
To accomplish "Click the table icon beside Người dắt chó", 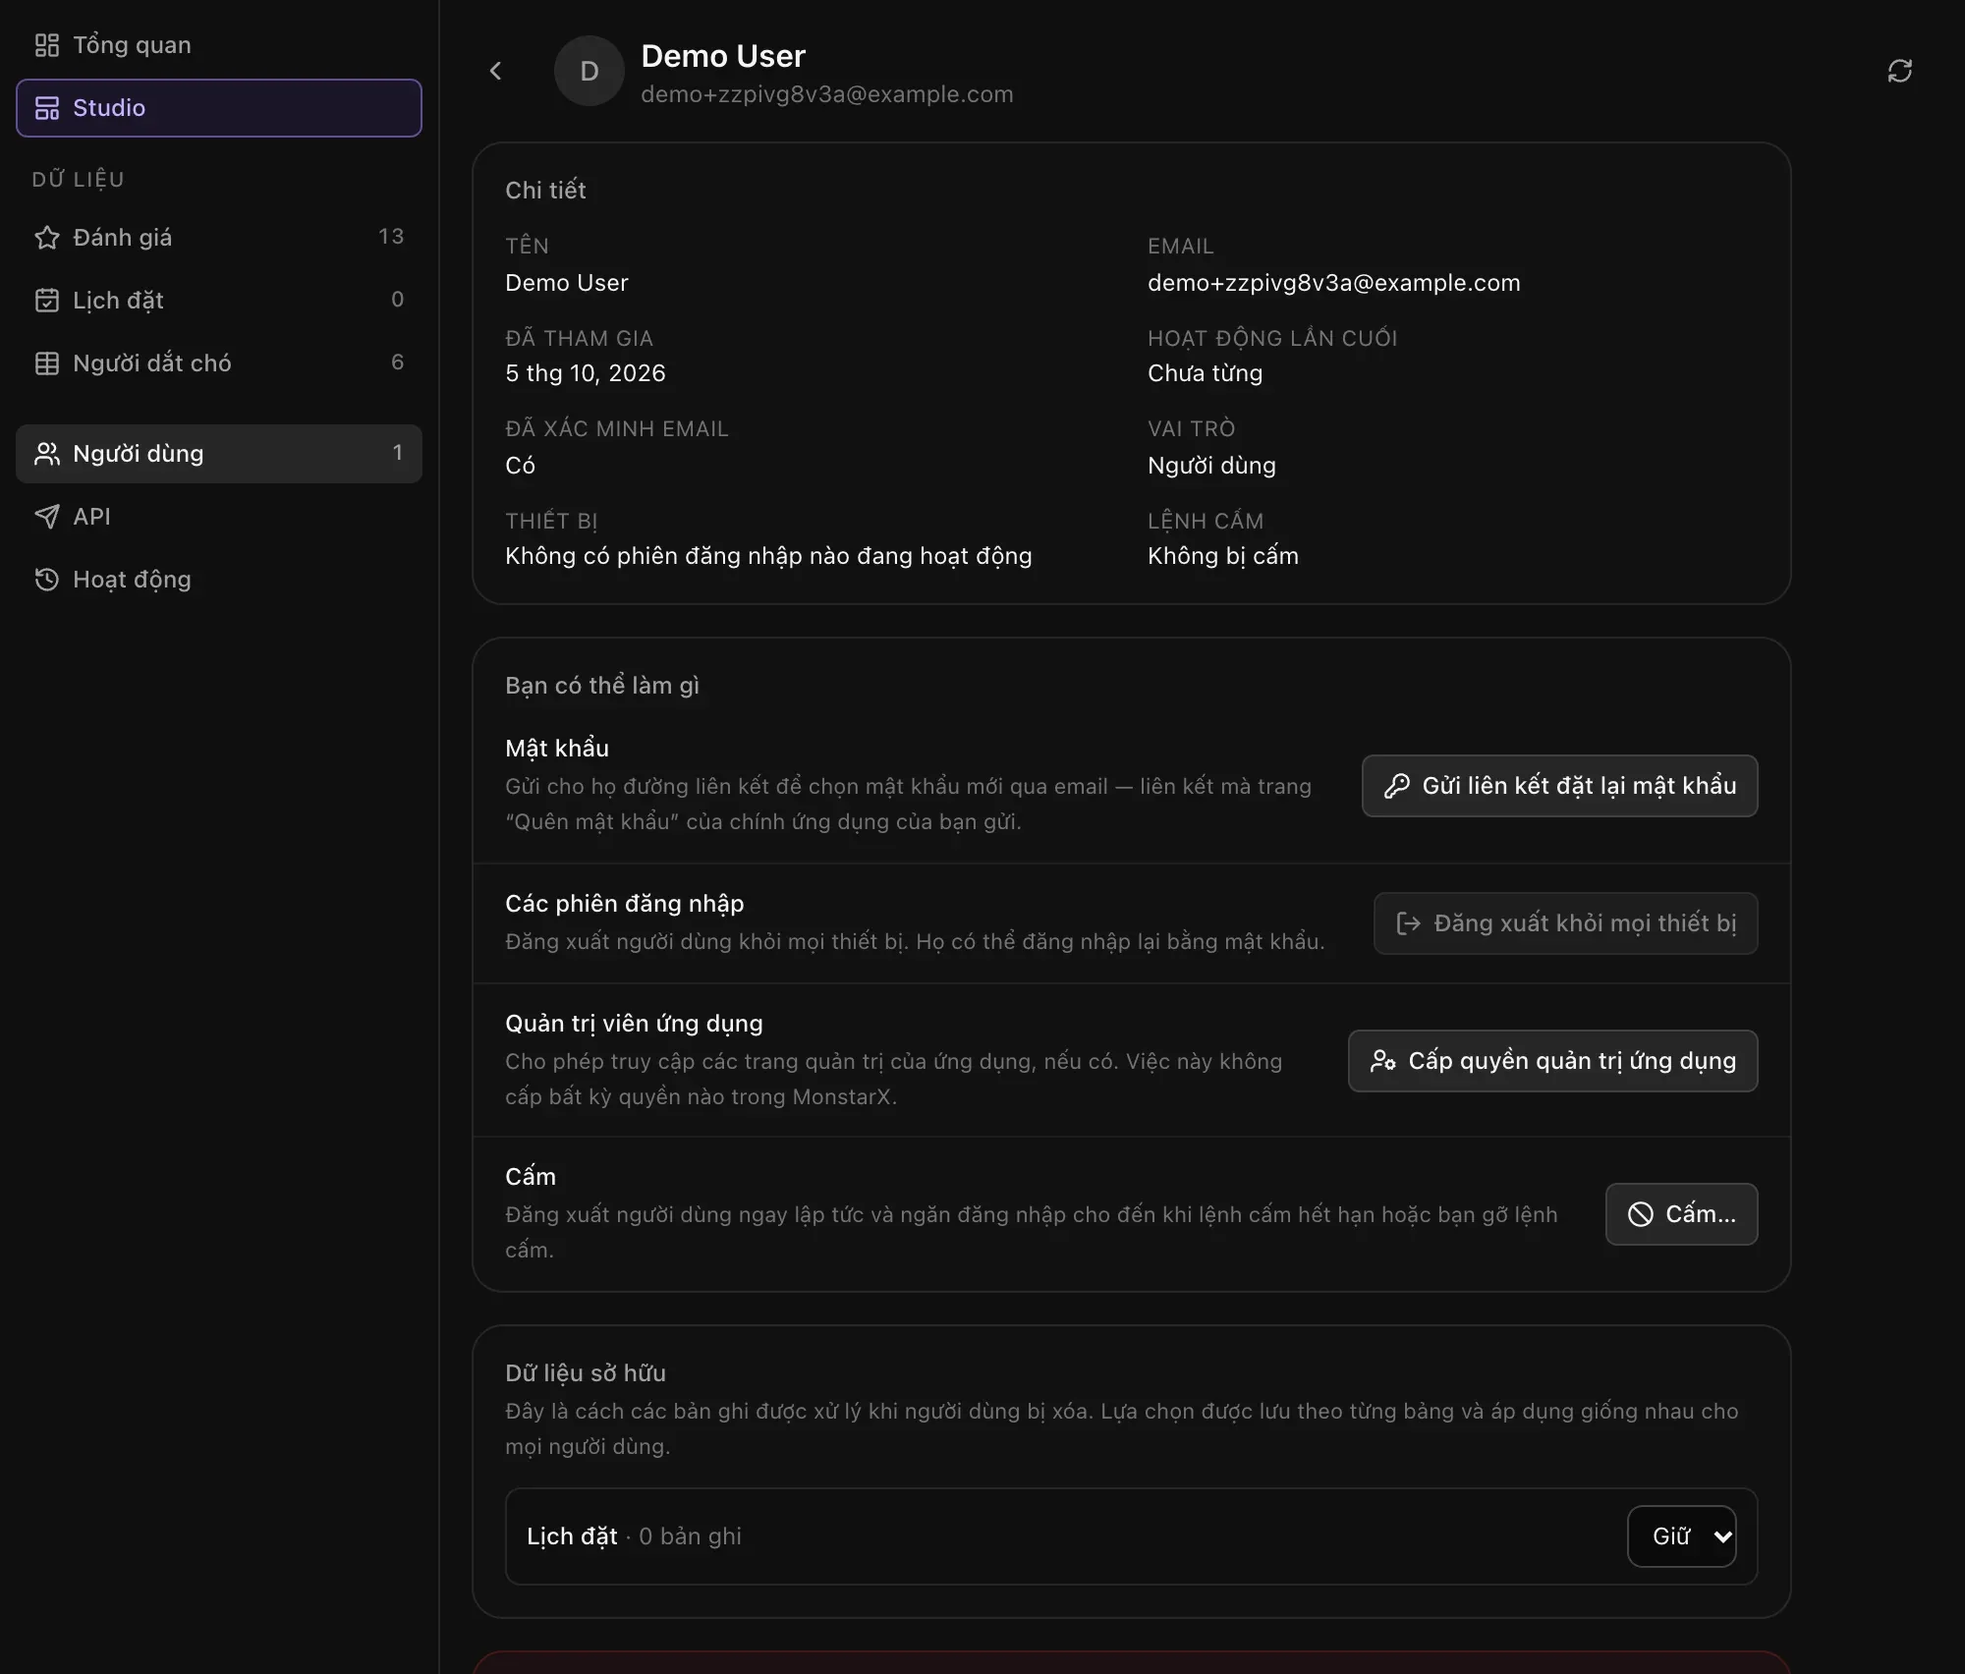I will click(x=47, y=363).
